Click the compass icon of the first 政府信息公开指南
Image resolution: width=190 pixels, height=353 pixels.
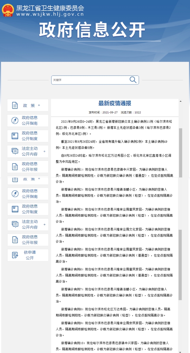(15, 120)
